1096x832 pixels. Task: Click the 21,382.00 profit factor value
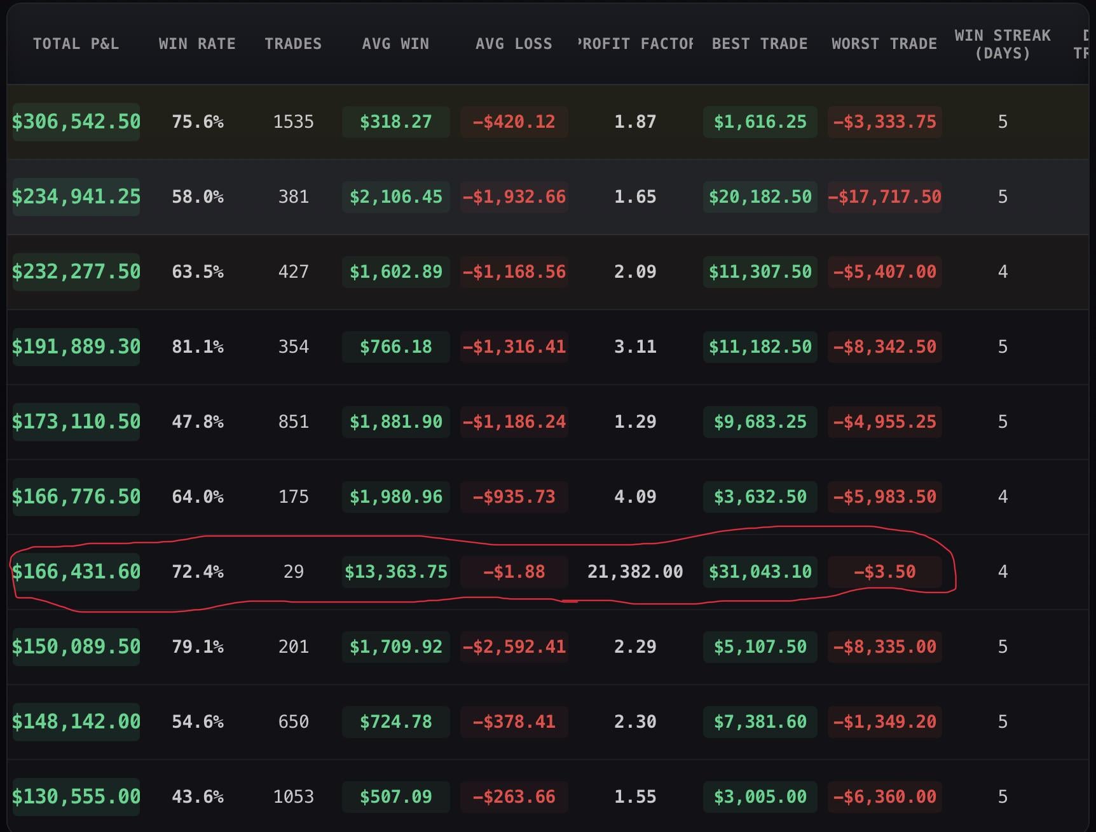point(634,571)
